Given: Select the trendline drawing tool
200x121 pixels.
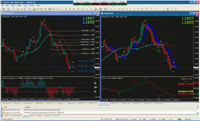Looking at the screenshot, I should tap(164, 9).
